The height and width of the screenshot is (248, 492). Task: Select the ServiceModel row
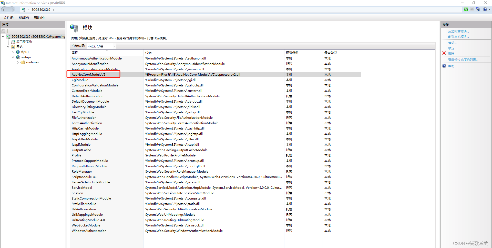(x=216, y=188)
